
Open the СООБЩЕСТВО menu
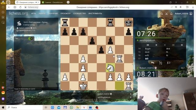tap(80, 13)
